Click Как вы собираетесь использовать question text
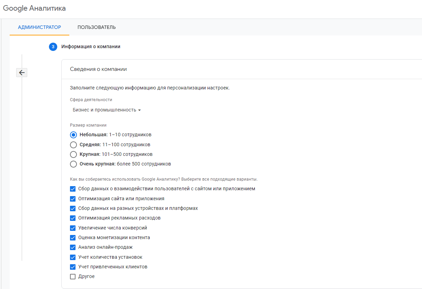The width and height of the screenshot is (422, 289). point(164,179)
